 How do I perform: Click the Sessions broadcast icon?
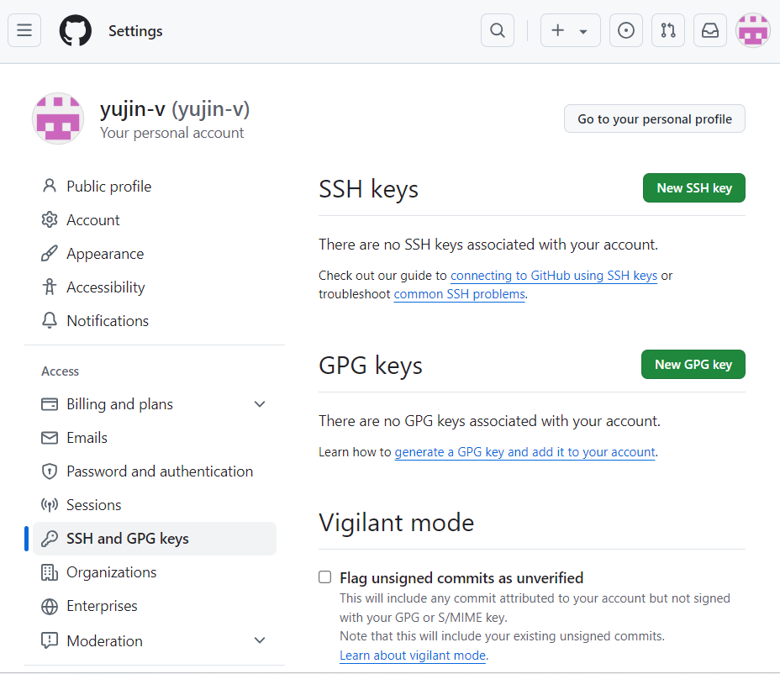tap(50, 505)
